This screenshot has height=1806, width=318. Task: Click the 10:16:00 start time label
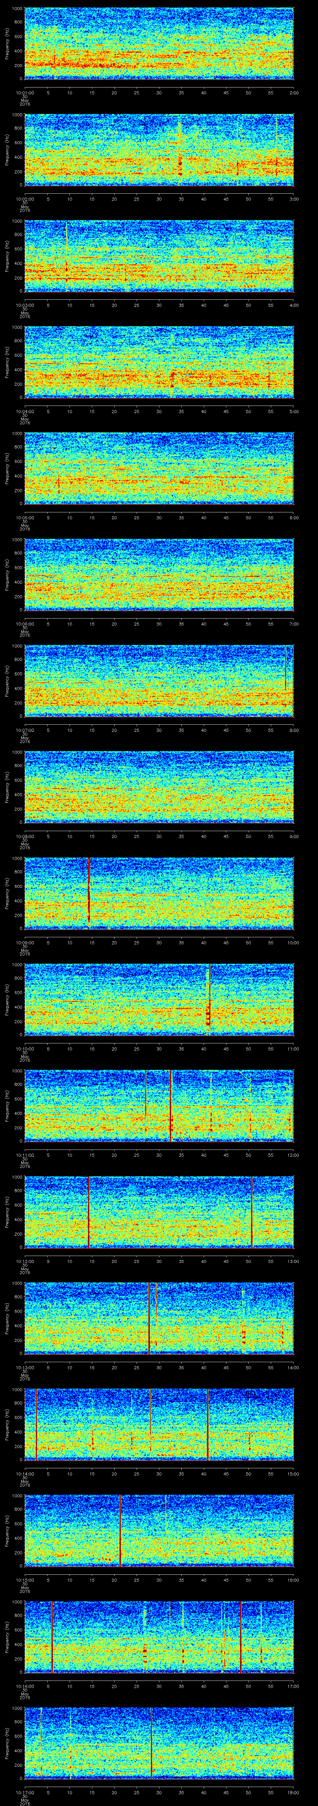pos(25,1686)
